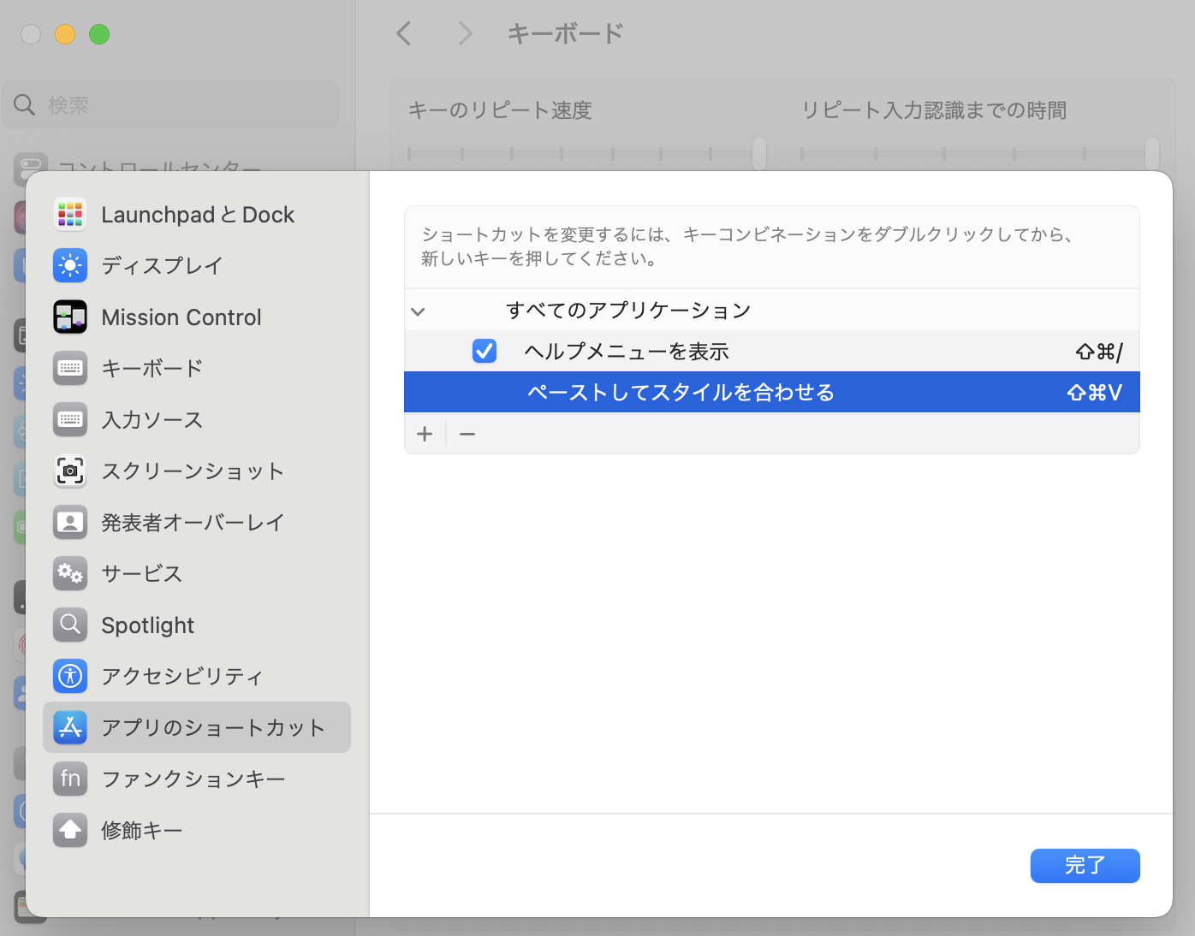Go forward with the right chevron

pyautogui.click(x=465, y=34)
